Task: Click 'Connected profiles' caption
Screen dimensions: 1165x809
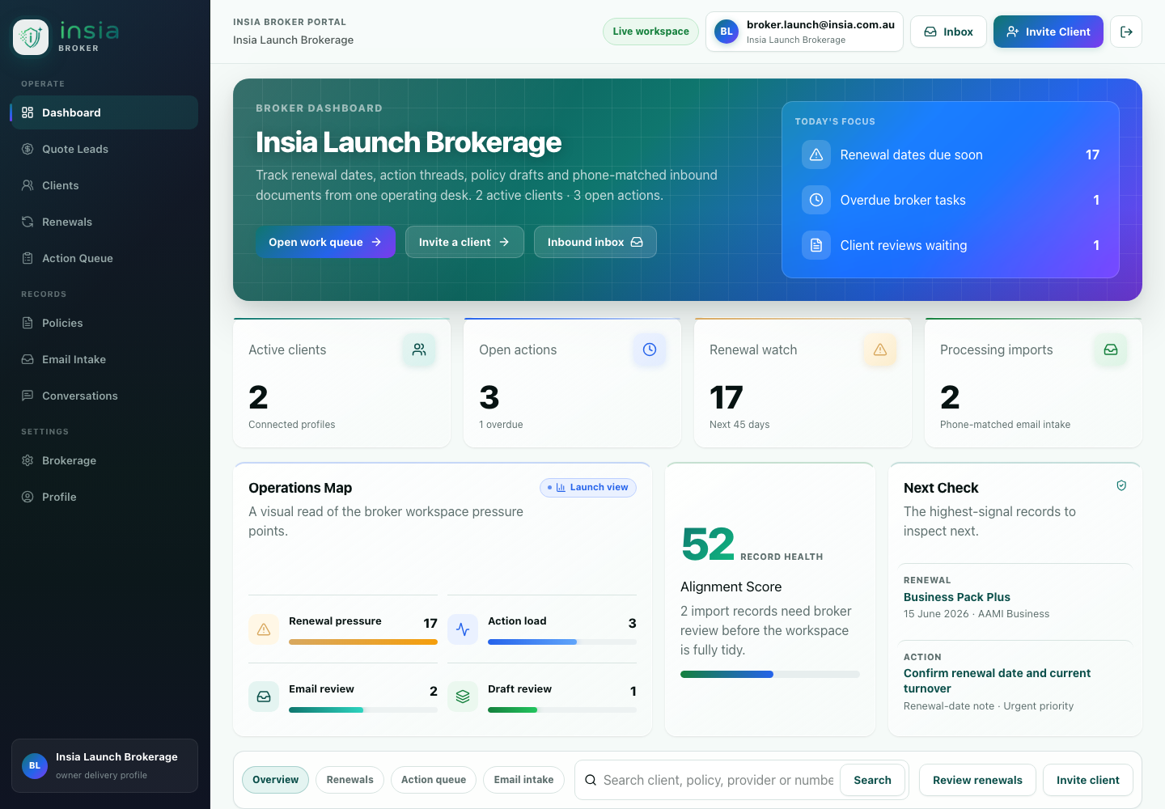Action: click(x=291, y=425)
